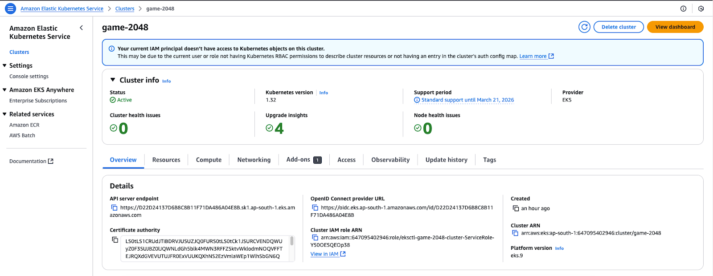713x276 pixels.
Task: Click the external link icon beside View in IAM
Action: click(x=343, y=254)
